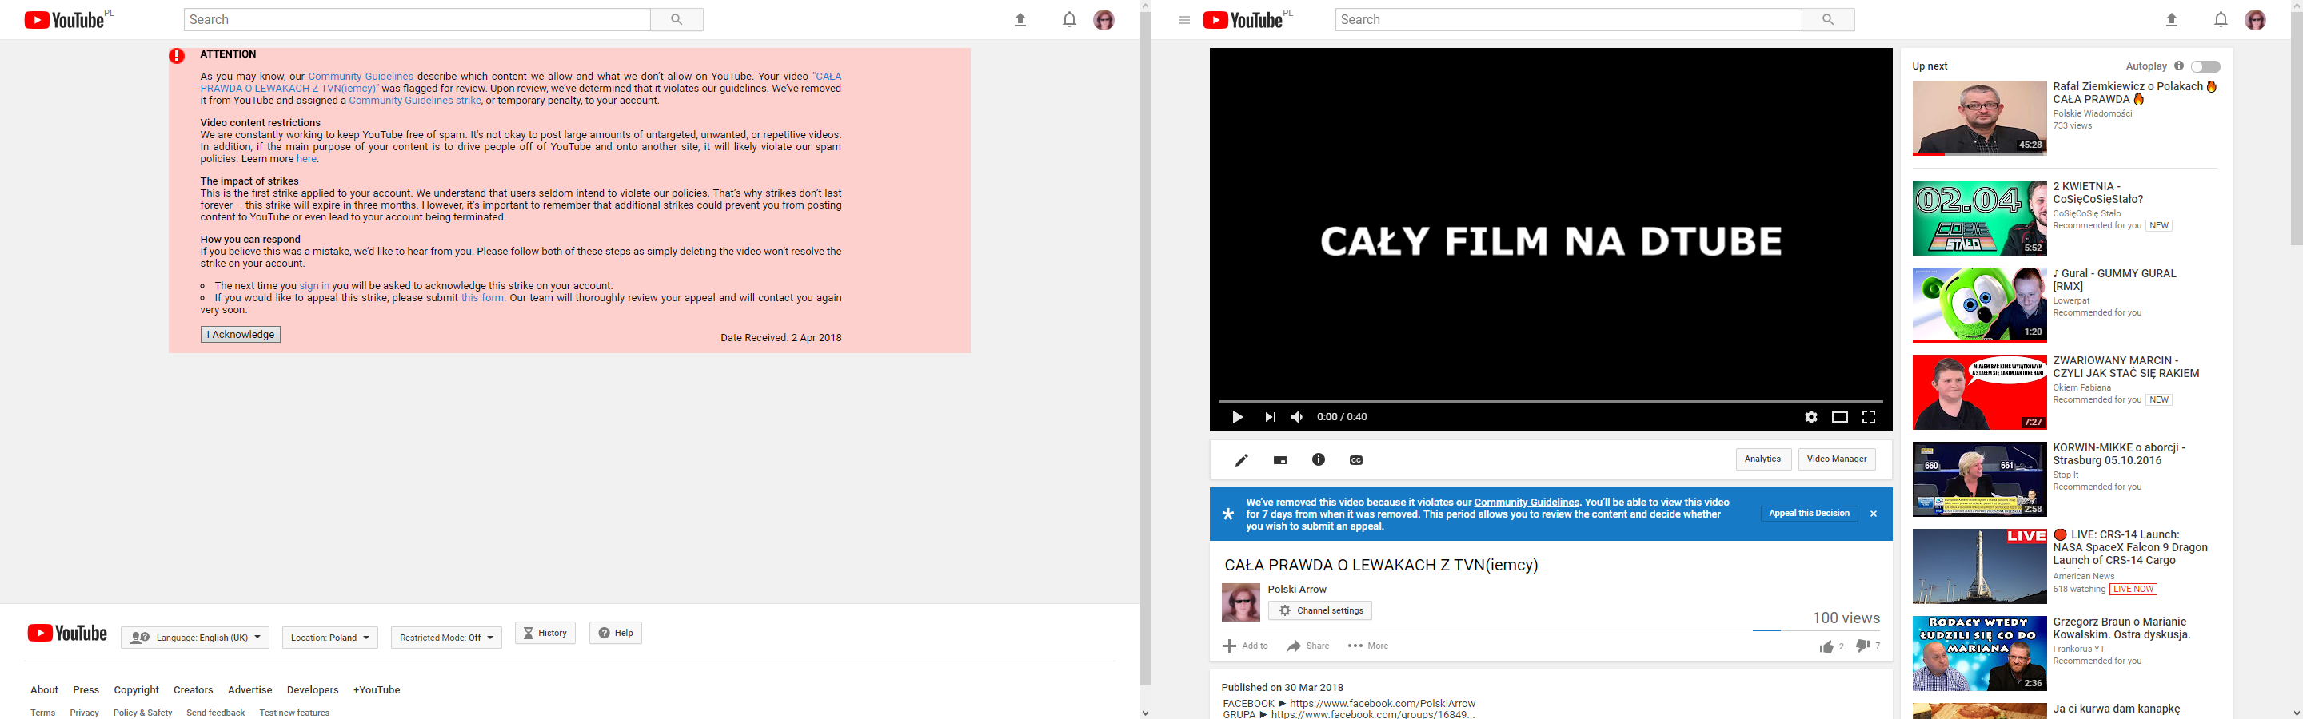Viewport: 2303px width, 719px height.
Task: Open Creators footer link
Action: [x=193, y=690]
